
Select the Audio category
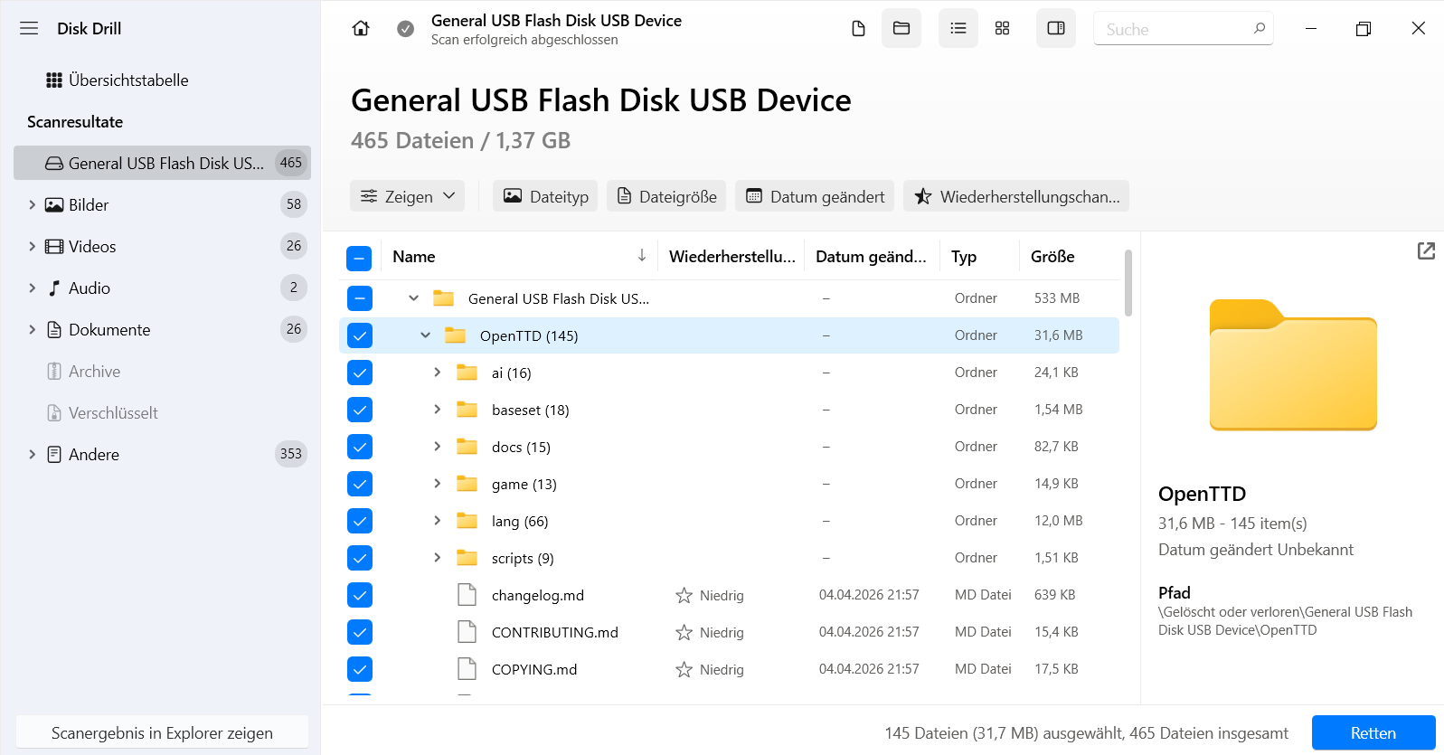point(162,288)
